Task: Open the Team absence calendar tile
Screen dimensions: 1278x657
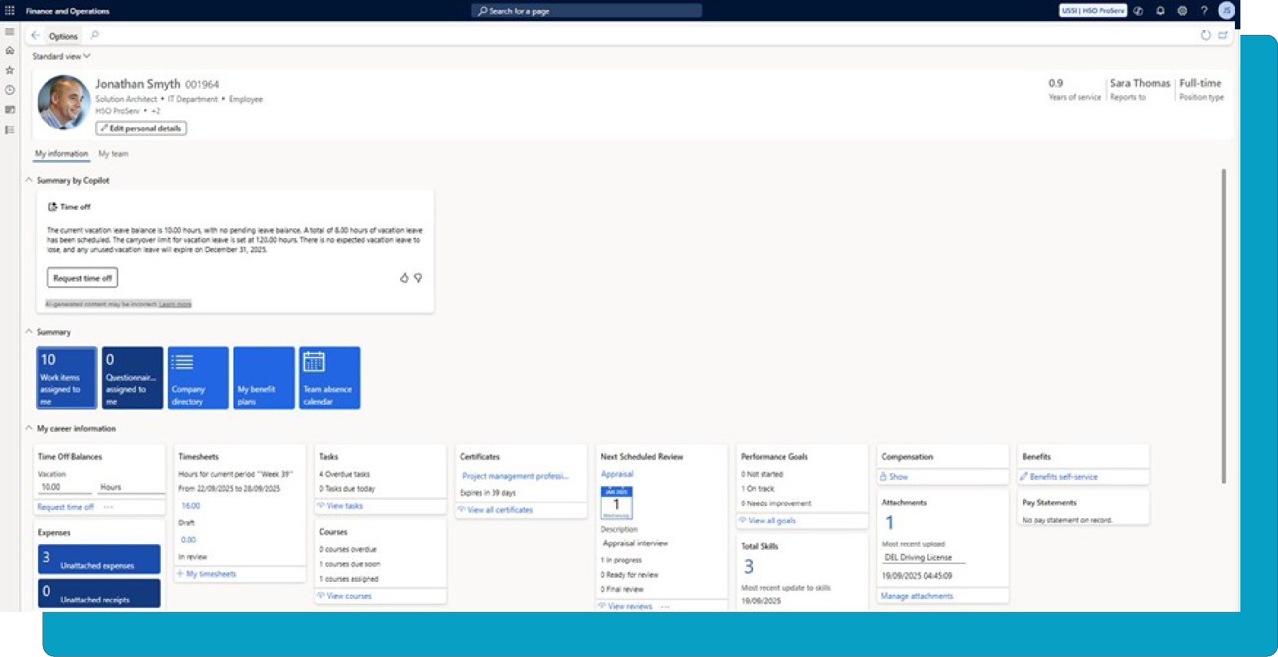Action: pyautogui.click(x=329, y=377)
